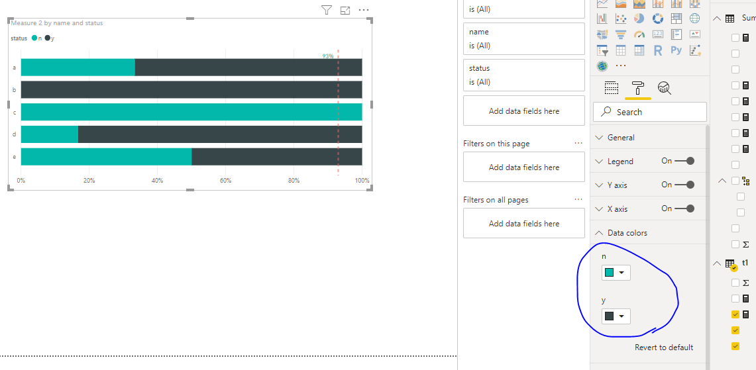Choose the Python (Py) visual
756x370 pixels.
click(x=676, y=50)
